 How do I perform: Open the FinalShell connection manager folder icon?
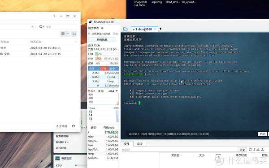(x=126, y=29)
